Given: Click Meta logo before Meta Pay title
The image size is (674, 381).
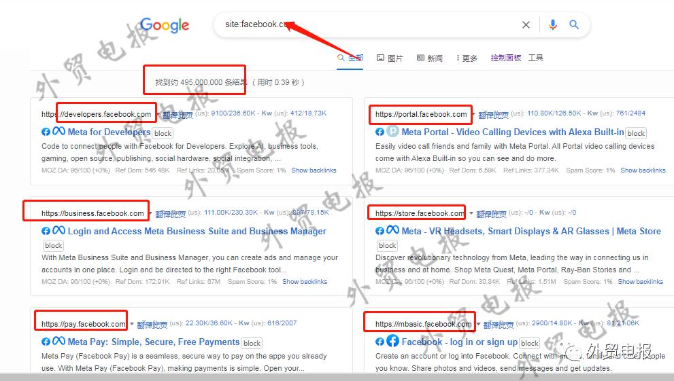Looking at the screenshot, I should [59, 341].
